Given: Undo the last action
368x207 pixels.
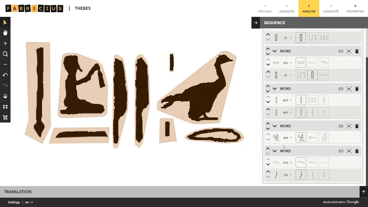Looking at the screenshot, I should 5,75.
